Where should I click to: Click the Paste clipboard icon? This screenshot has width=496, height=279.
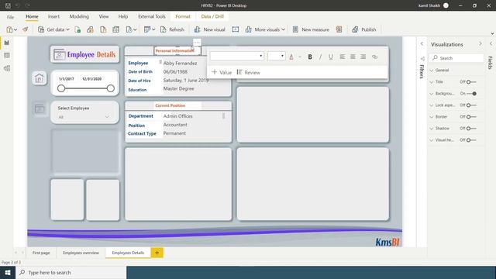pos(9,29)
